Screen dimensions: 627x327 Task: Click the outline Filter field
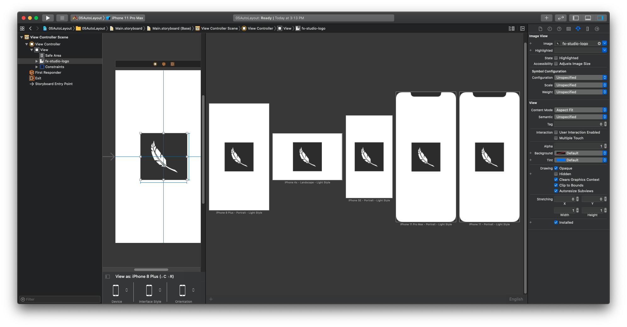[x=60, y=299]
